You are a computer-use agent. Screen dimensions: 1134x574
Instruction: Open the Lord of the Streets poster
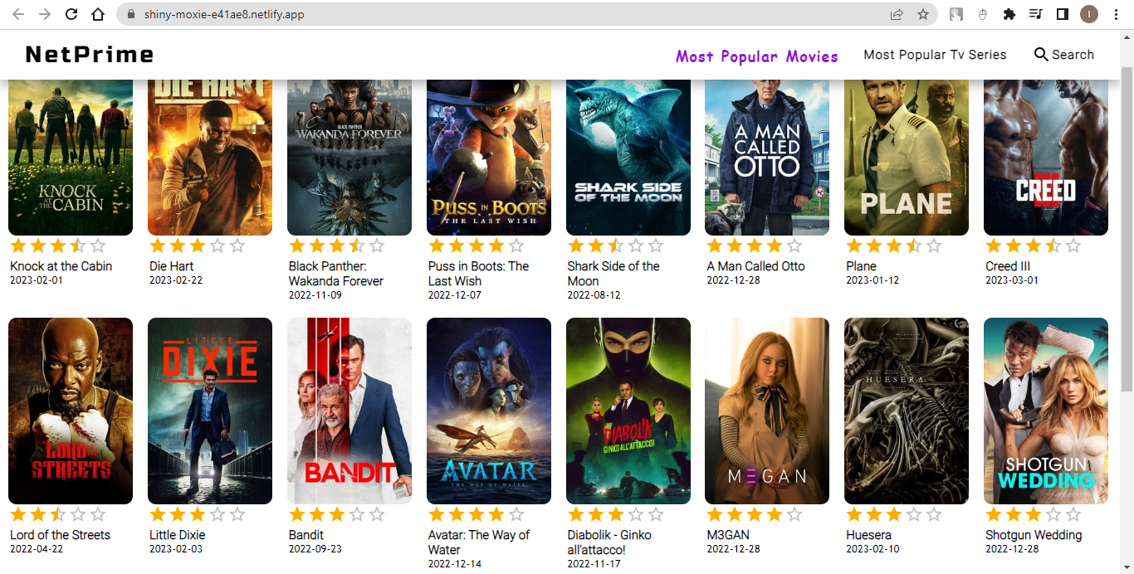[71, 411]
